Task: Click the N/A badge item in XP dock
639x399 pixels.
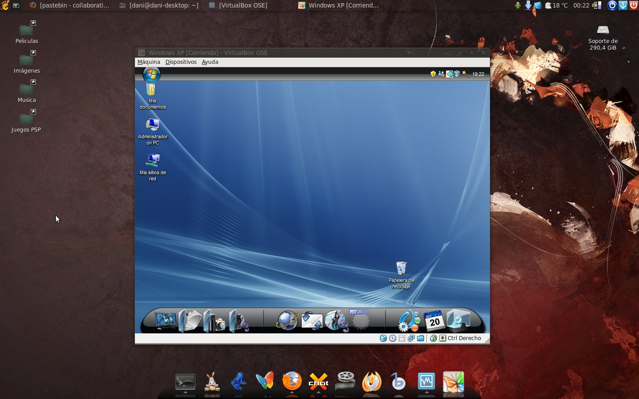Action: tap(360, 320)
